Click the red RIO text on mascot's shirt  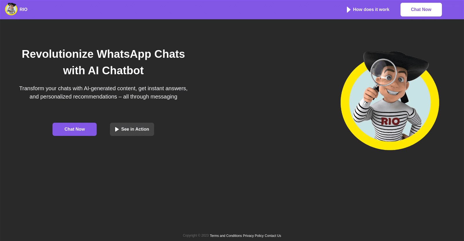[390, 121]
